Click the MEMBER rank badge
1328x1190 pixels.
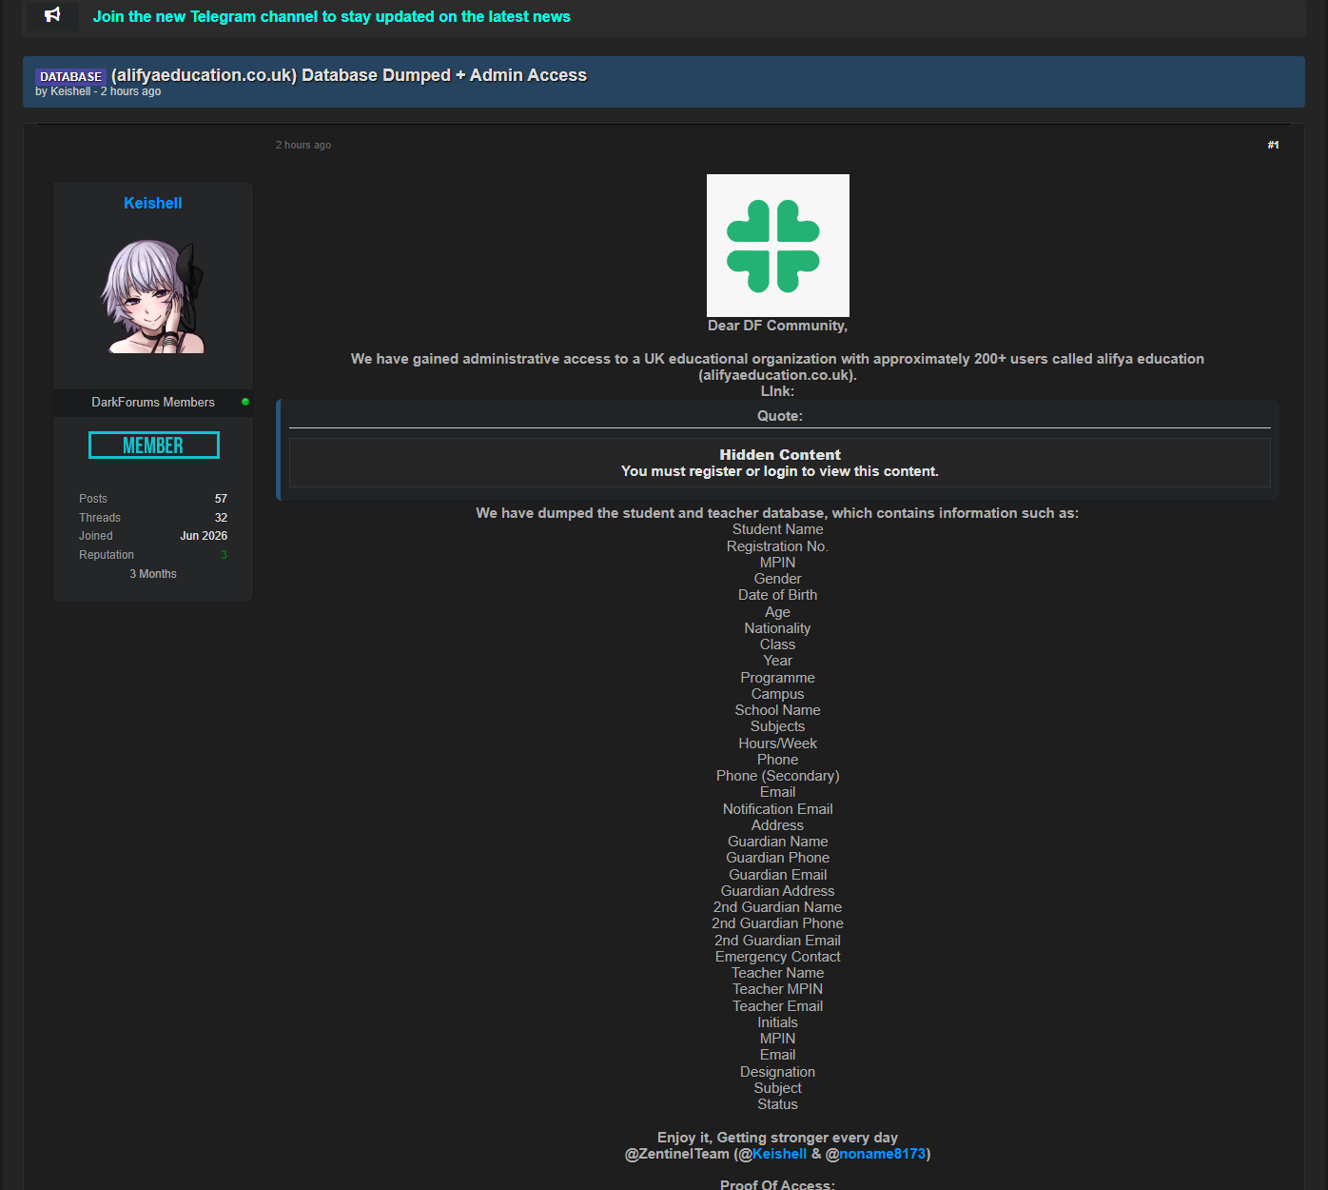(x=153, y=445)
